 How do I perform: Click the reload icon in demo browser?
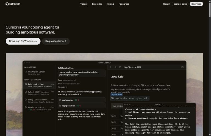point(120,67)
